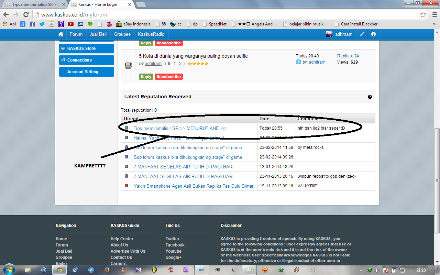Viewport: 440px width, 275px height.
Task: Open eBay Indonesia bookmark
Action: tap(134, 24)
